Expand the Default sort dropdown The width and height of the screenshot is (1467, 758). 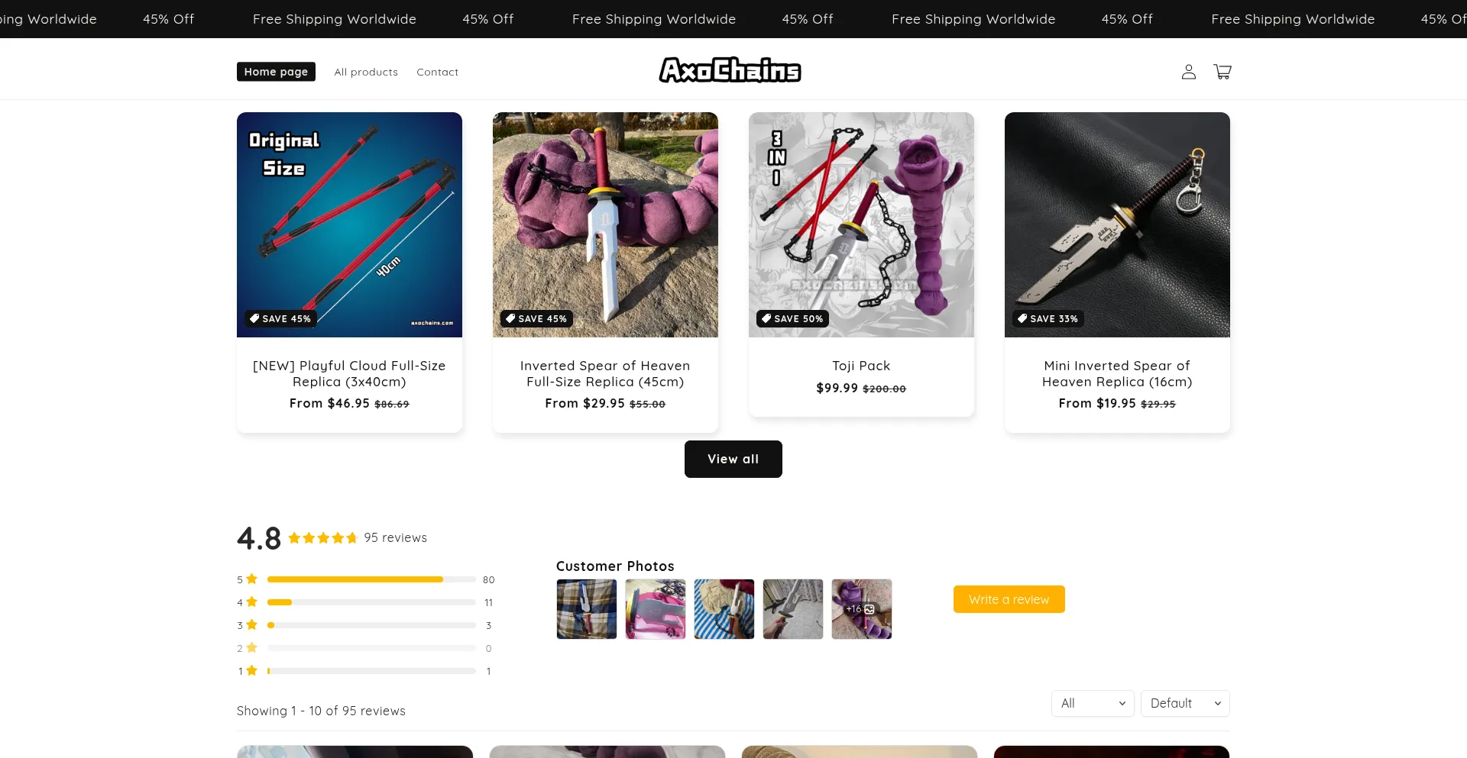[x=1185, y=703]
